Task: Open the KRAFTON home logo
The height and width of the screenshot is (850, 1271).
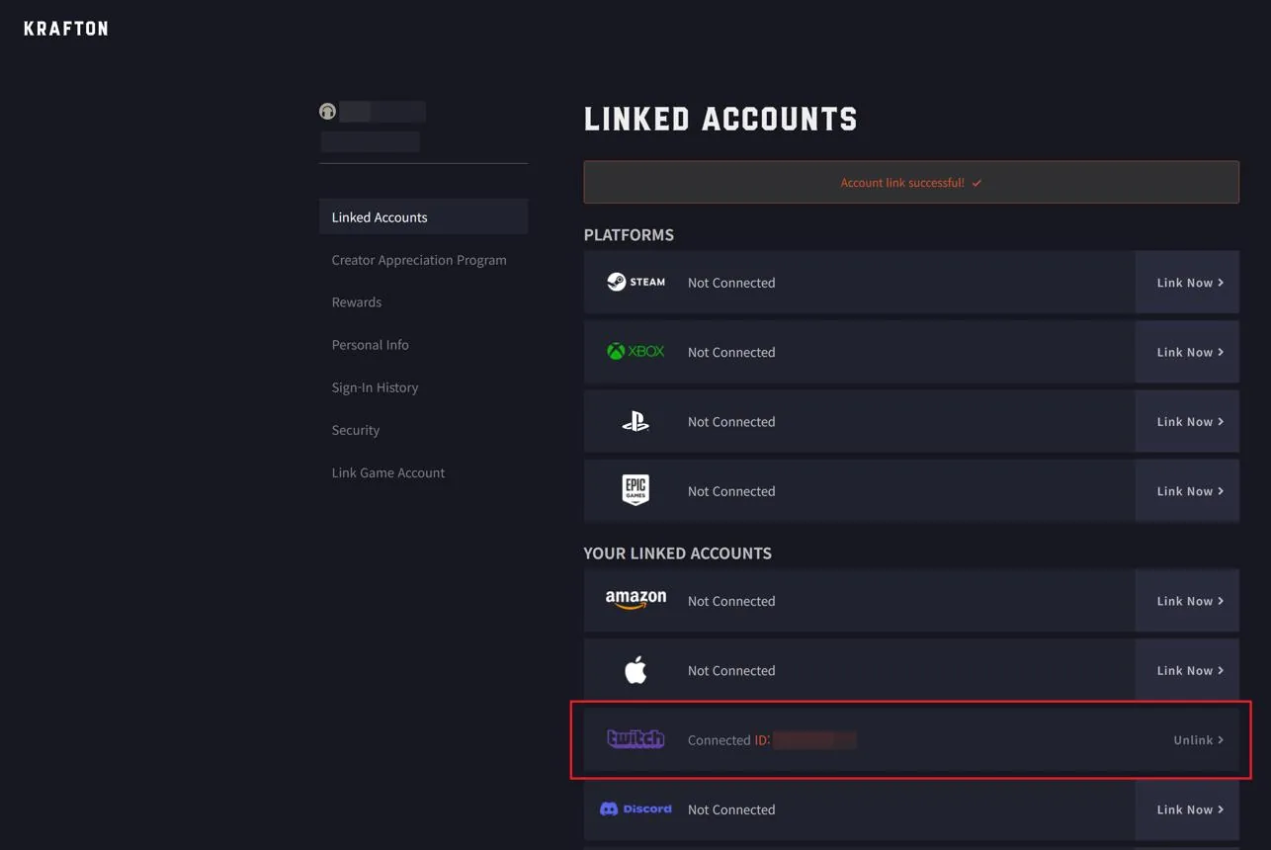Action: pyautogui.click(x=66, y=29)
